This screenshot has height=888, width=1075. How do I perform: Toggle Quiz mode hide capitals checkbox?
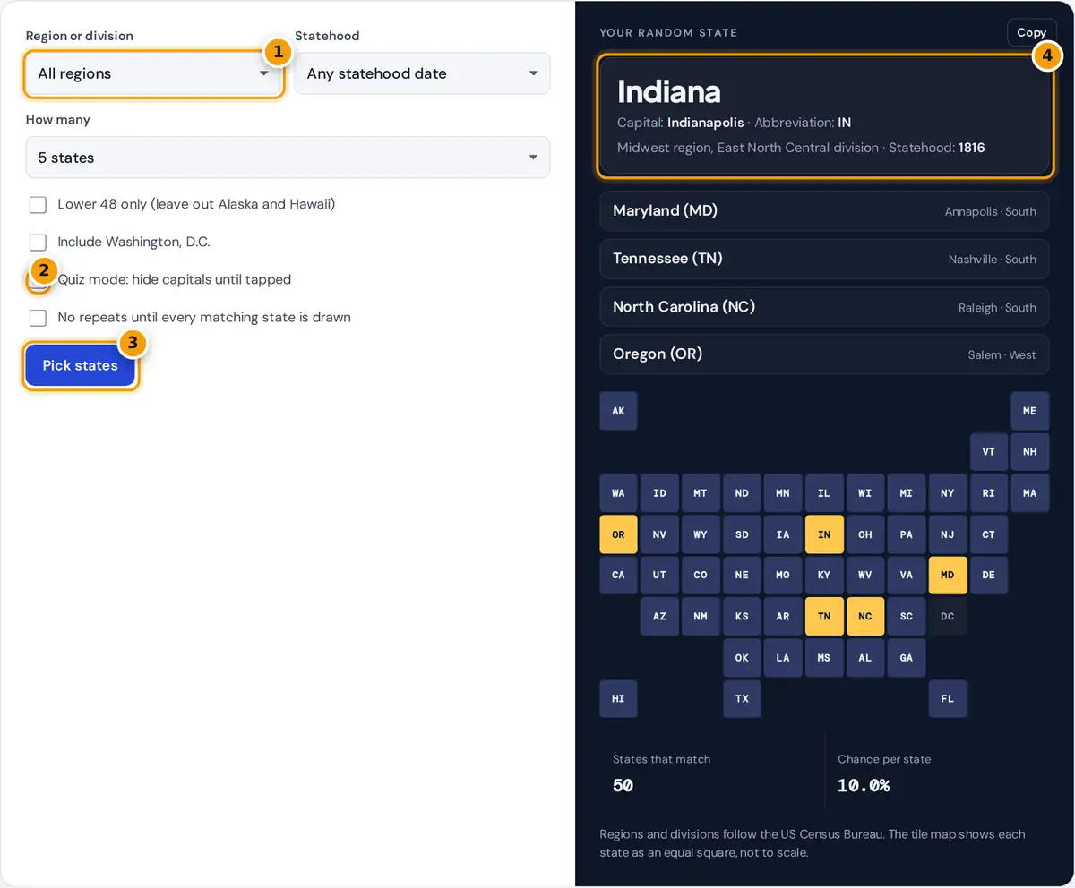point(38,279)
